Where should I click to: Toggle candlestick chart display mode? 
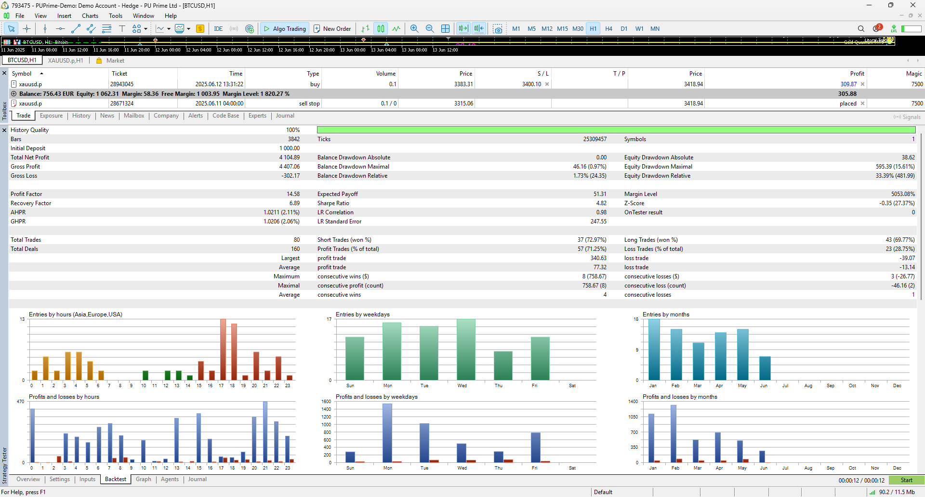click(x=381, y=29)
